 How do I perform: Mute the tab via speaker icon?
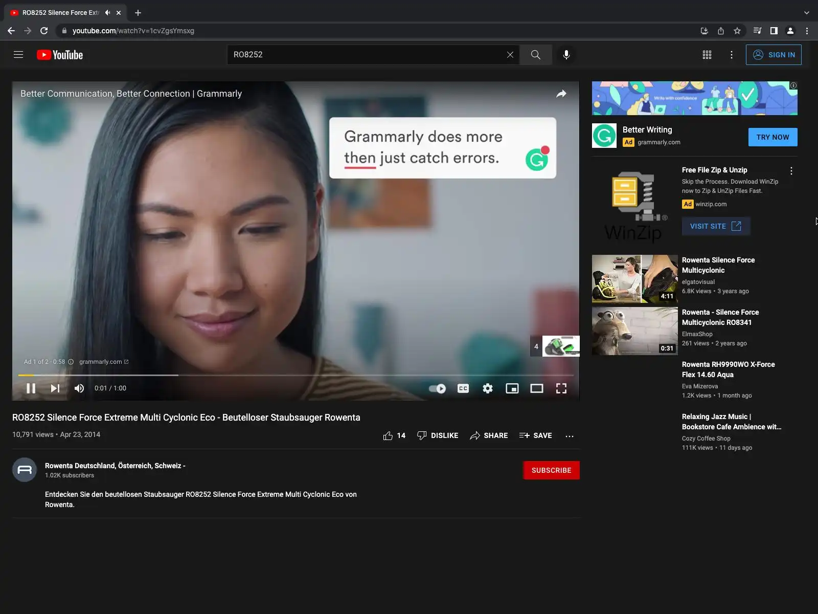[107, 13]
